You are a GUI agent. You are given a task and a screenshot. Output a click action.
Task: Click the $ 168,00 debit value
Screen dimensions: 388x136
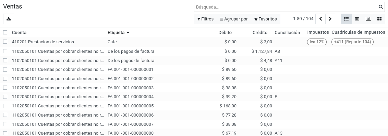[228, 106]
